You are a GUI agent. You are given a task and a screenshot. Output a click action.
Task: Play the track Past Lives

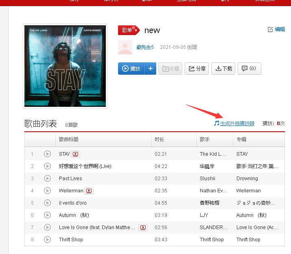click(x=47, y=179)
